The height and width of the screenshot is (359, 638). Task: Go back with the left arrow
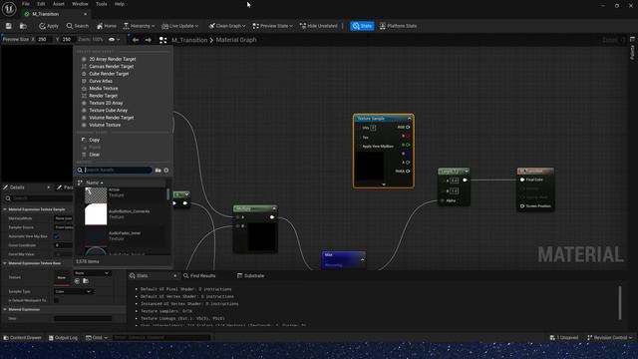click(x=136, y=40)
